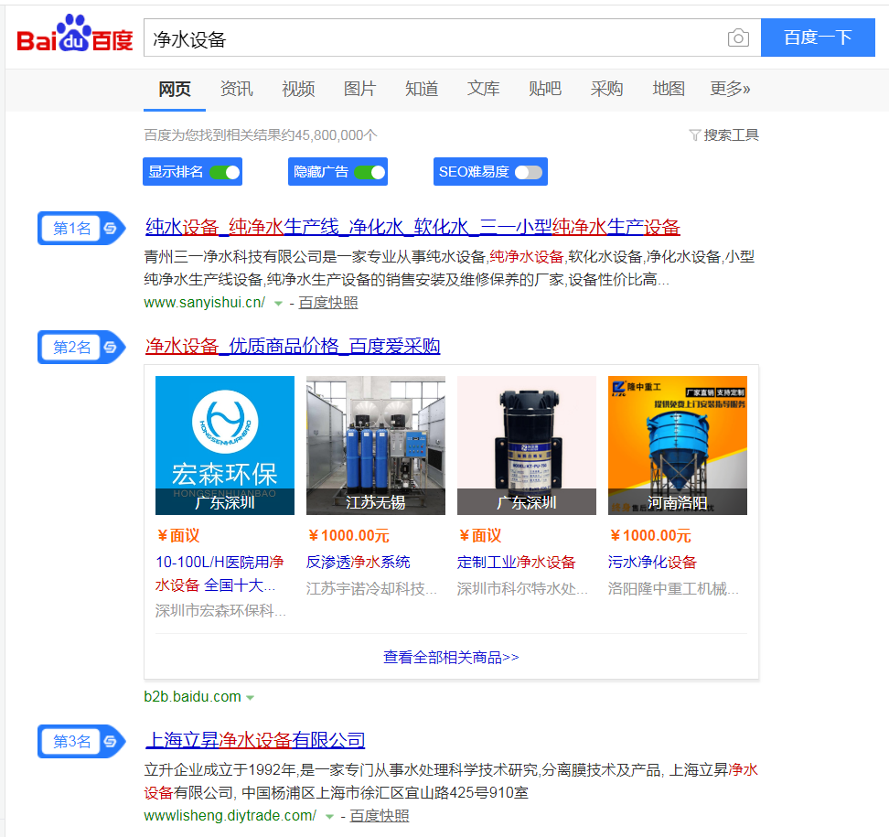This screenshot has width=889, height=837.
Task: Expand dropdown arrow next to wwwlisheng.diytrade.com
Action: (329, 817)
